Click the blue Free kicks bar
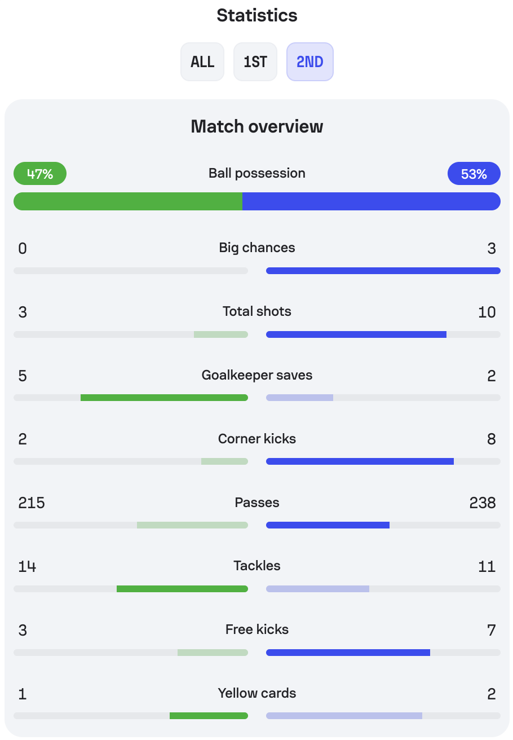The width and height of the screenshot is (513, 740). [348, 653]
